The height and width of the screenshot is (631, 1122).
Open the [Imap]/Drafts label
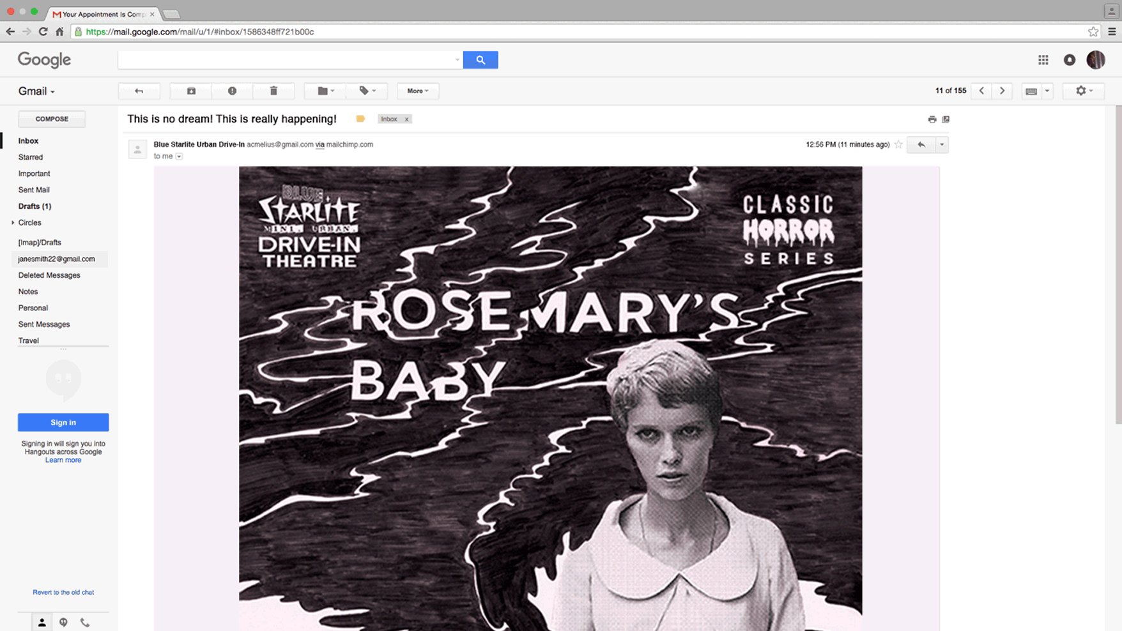pos(40,243)
